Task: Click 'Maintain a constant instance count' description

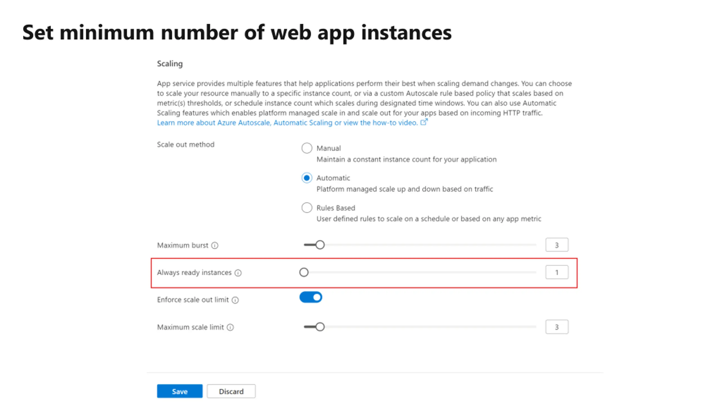Action: [x=406, y=160]
